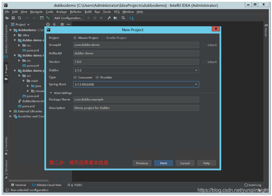This screenshot has width=272, height=196.
Task: Click the Project panel horizontal scrollbar
Action: coord(29,181)
